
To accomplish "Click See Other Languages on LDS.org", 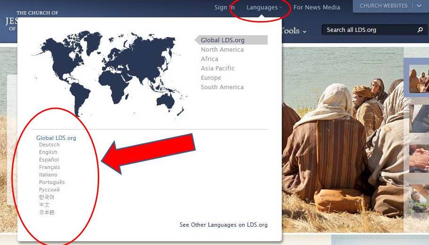I will click(223, 225).
